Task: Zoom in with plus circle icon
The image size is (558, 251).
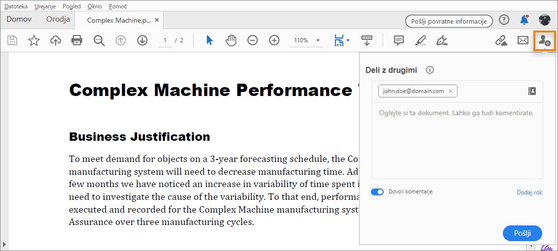Action: click(x=274, y=40)
